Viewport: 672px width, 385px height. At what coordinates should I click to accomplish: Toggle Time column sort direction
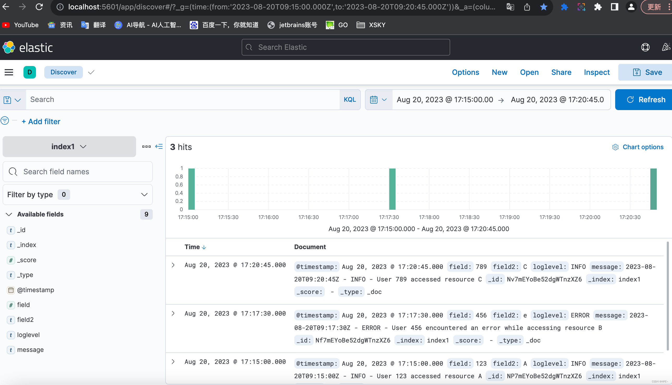point(204,247)
